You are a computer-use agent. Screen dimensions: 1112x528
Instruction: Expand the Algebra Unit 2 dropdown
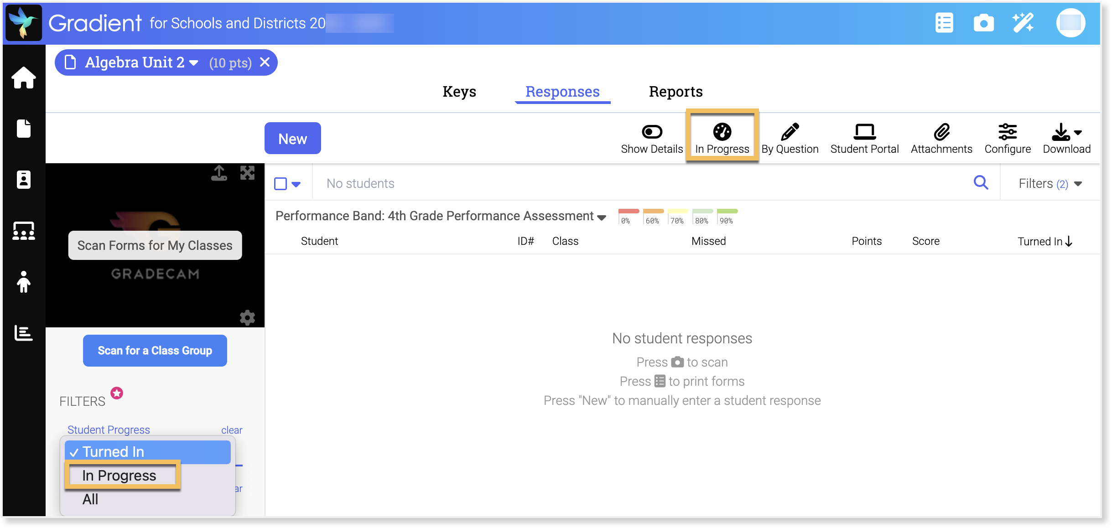(194, 62)
